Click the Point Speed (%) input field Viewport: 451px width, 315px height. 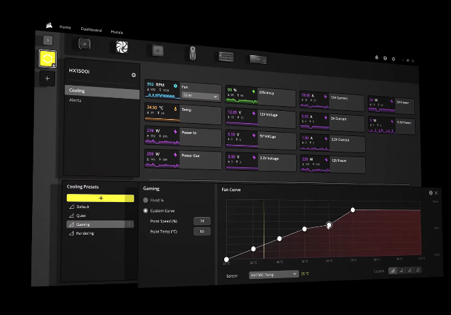pyautogui.click(x=202, y=221)
